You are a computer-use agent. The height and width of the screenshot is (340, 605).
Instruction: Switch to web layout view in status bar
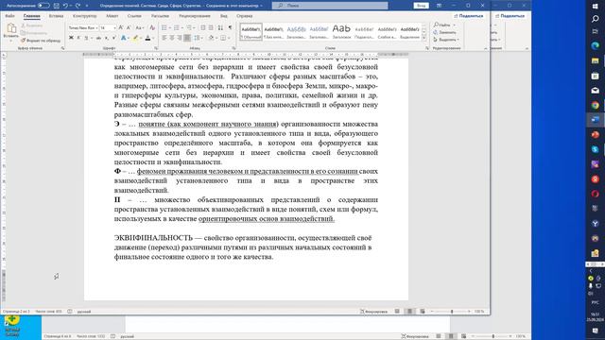(423, 311)
